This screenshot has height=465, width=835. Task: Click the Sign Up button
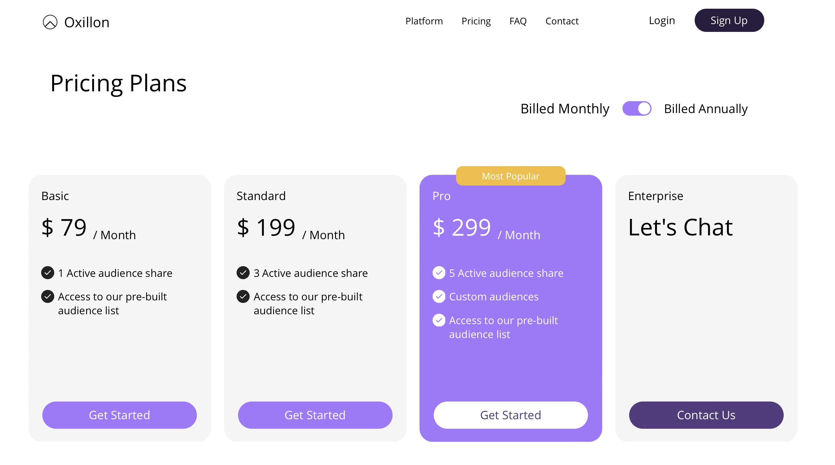click(x=729, y=20)
